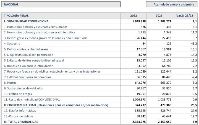The image size is (199, 125).
Task: Select the -2,4 variation for robos en domicilios
Action: (x=194, y=77)
